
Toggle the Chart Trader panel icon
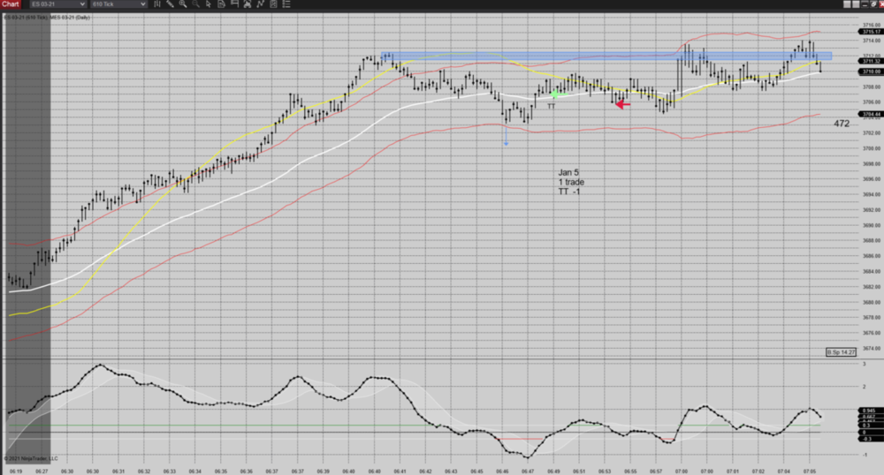(234, 4)
